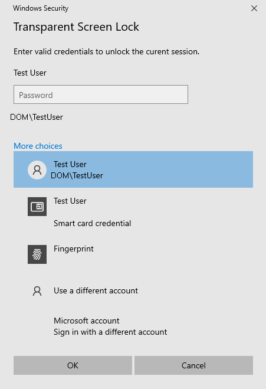This screenshot has width=266, height=389.
Task: Select the user avatar icon for DOM\TestUser
Action: tap(37, 170)
